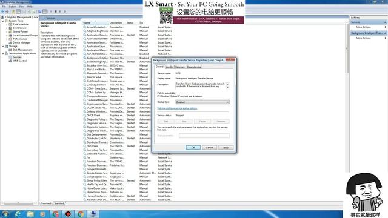Open Windows Explorer folder on taskbar
The image size is (388, 218).
30,214
